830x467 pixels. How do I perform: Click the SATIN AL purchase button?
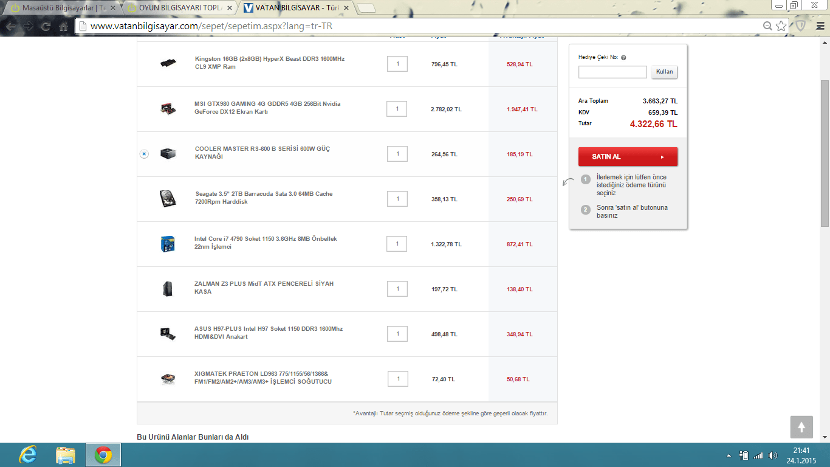click(x=628, y=156)
